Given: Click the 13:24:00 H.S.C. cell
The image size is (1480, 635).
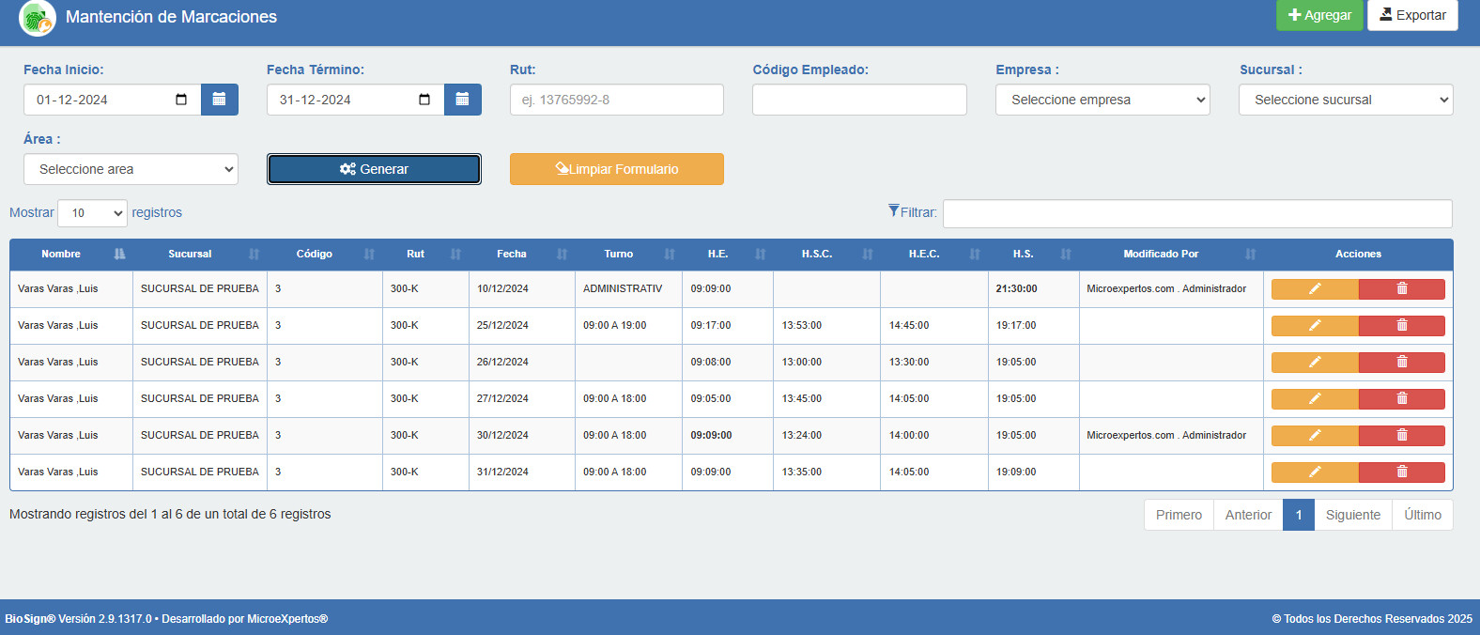Looking at the screenshot, I should pos(826,436).
